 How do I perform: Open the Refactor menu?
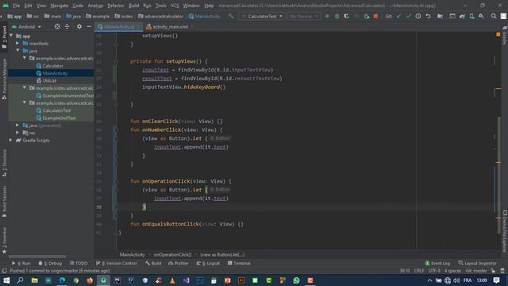116,6
